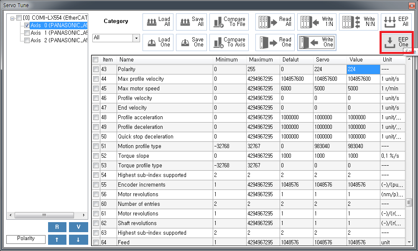Sort by the Name column header

coord(165,59)
